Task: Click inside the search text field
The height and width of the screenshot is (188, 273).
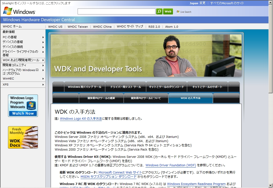Action: [x=116, y=11]
